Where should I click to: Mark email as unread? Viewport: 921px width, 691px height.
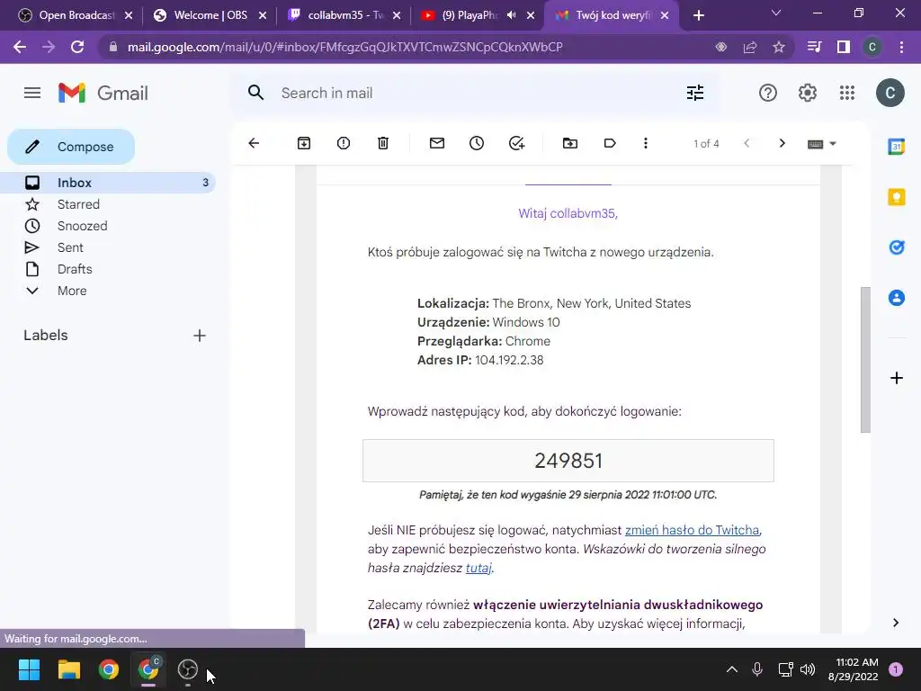(437, 143)
